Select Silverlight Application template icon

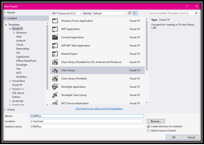click(x=55, y=87)
